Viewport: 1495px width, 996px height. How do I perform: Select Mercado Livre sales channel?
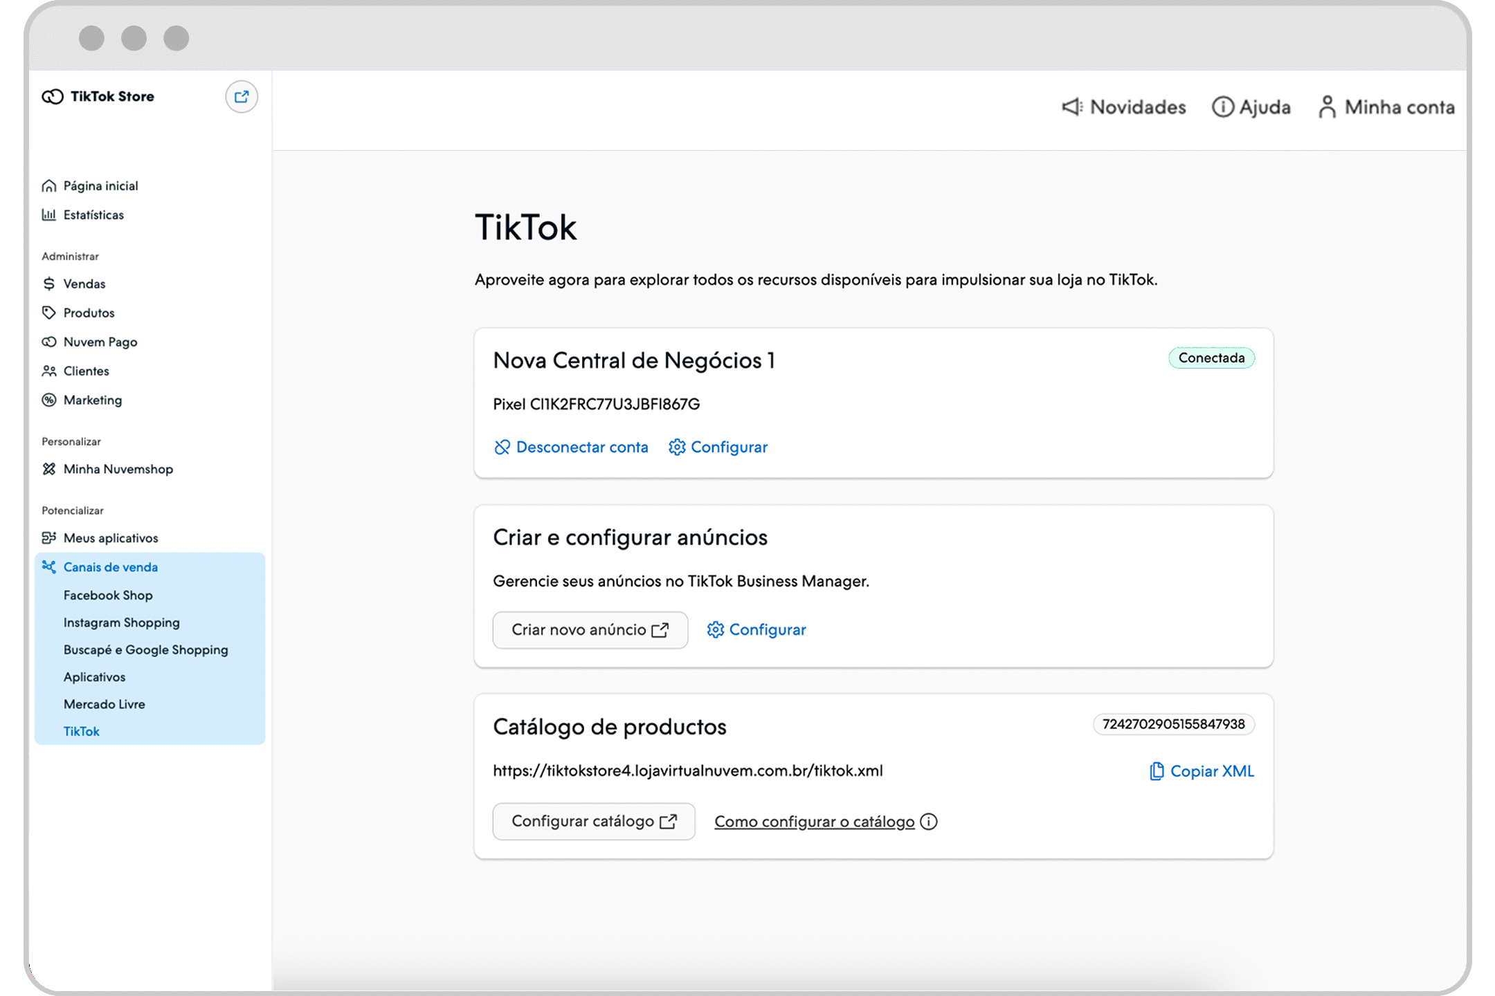[105, 704]
